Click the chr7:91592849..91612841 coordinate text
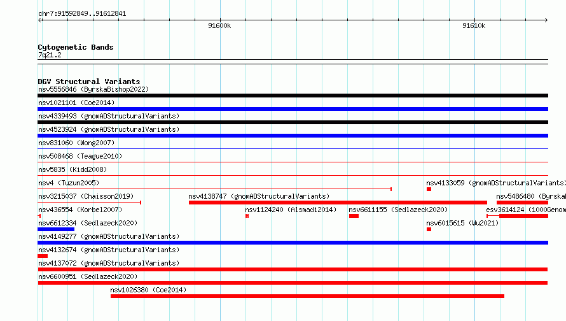 coord(82,14)
